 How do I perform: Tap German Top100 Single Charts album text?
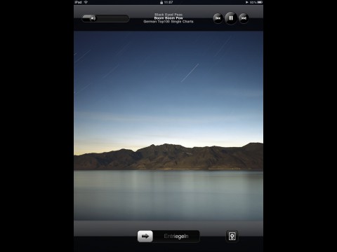tap(168, 22)
